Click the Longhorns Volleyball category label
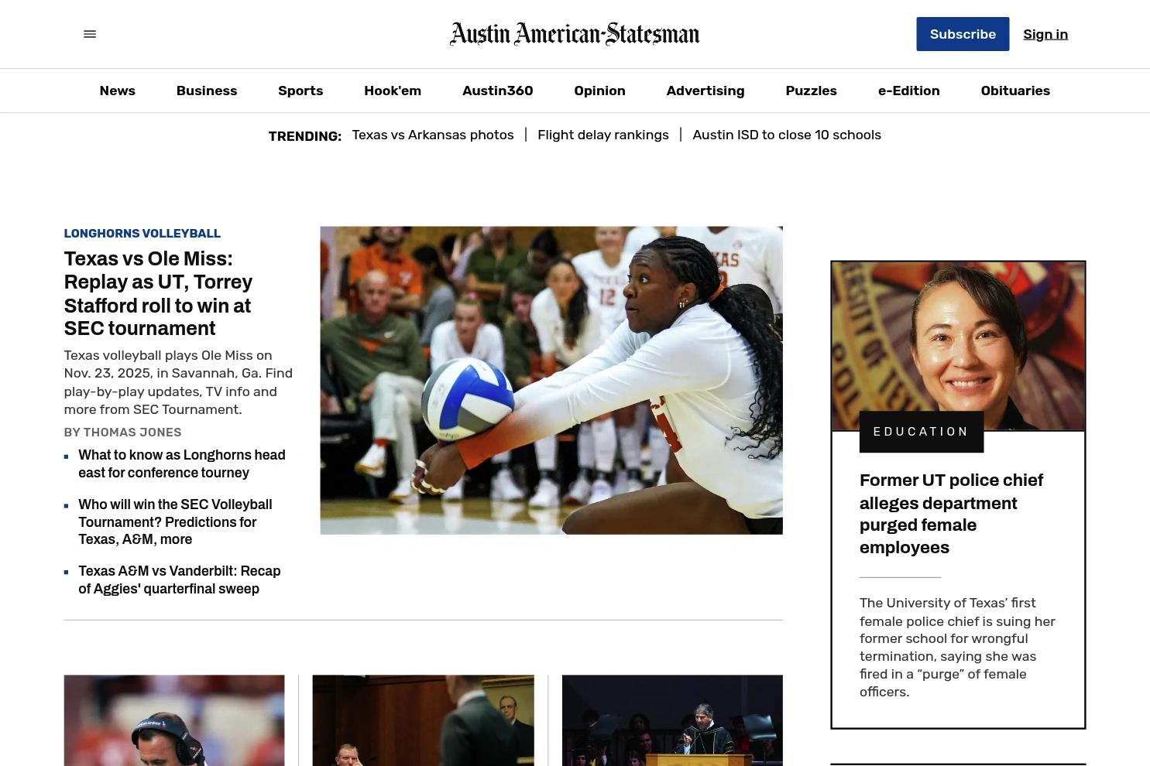This screenshot has width=1150, height=766. coord(142,234)
